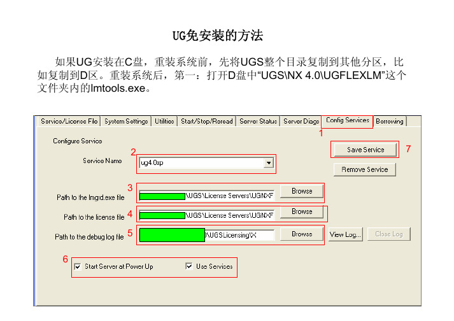Image resolution: width=454 pixels, height=321 pixels.
Task: Switch to the Server Diags tab
Action: click(301, 121)
